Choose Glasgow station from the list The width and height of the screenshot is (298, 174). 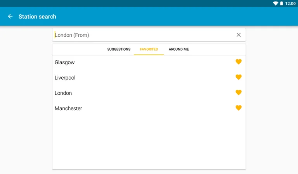click(x=65, y=62)
